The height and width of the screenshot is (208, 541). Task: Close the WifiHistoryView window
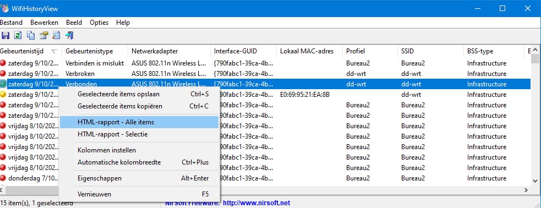528,9
